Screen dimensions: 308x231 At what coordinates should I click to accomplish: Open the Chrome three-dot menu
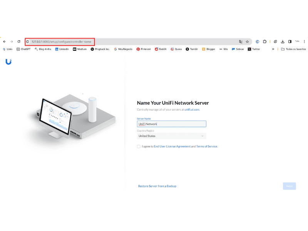pos(304,41)
